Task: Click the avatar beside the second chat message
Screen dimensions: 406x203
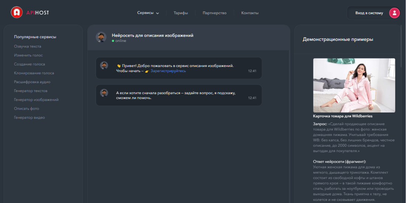Action: (x=104, y=93)
